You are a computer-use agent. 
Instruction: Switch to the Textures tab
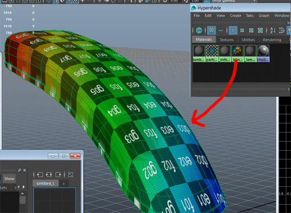point(226,40)
